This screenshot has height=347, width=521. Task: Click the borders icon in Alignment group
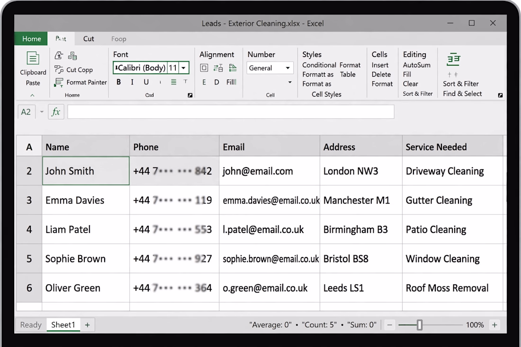tap(204, 68)
